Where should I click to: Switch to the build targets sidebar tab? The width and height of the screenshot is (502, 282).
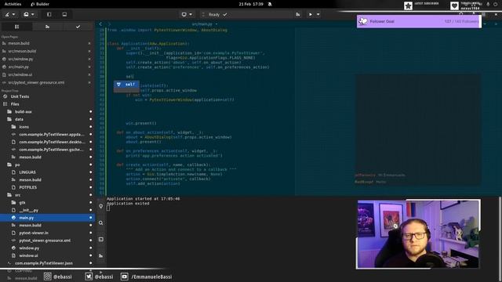coord(47,27)
